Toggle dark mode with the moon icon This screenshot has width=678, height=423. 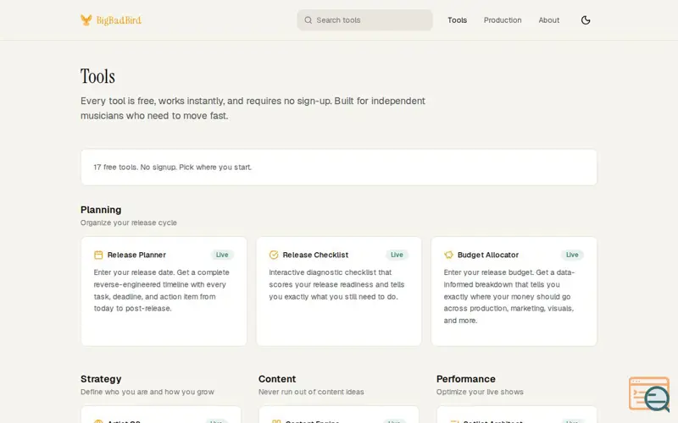click(x=586, y=20)
